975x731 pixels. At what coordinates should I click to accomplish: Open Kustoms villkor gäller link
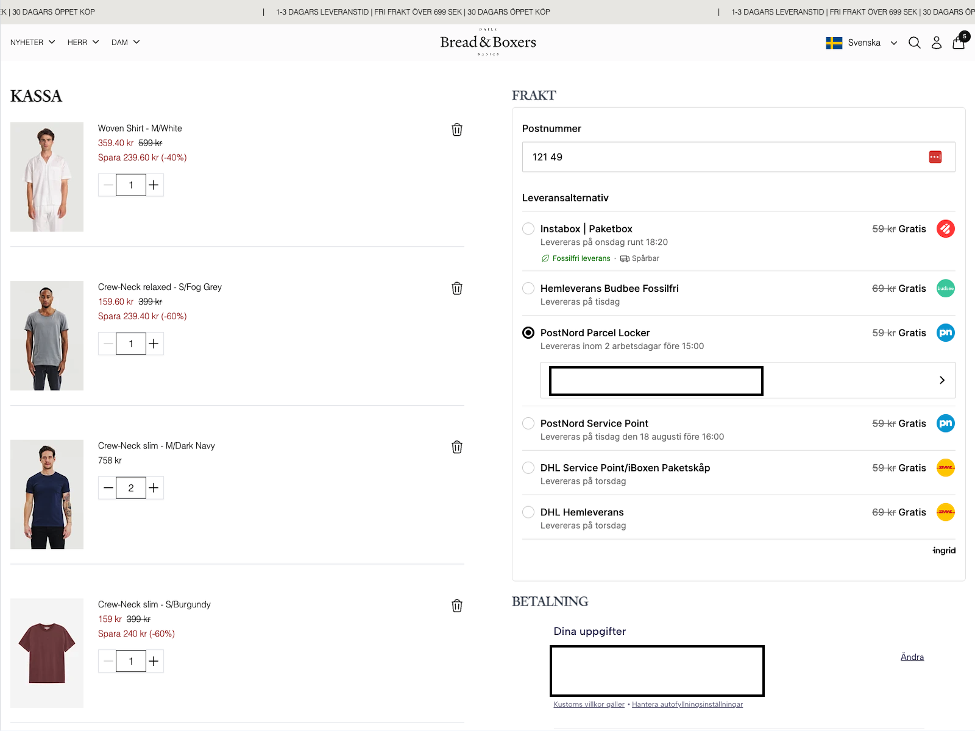pos(589,704)
